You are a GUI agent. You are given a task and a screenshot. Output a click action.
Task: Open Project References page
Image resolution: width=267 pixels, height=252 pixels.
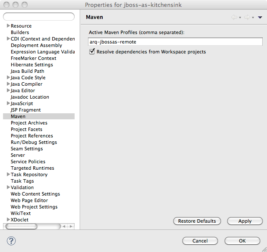(32, 136)
